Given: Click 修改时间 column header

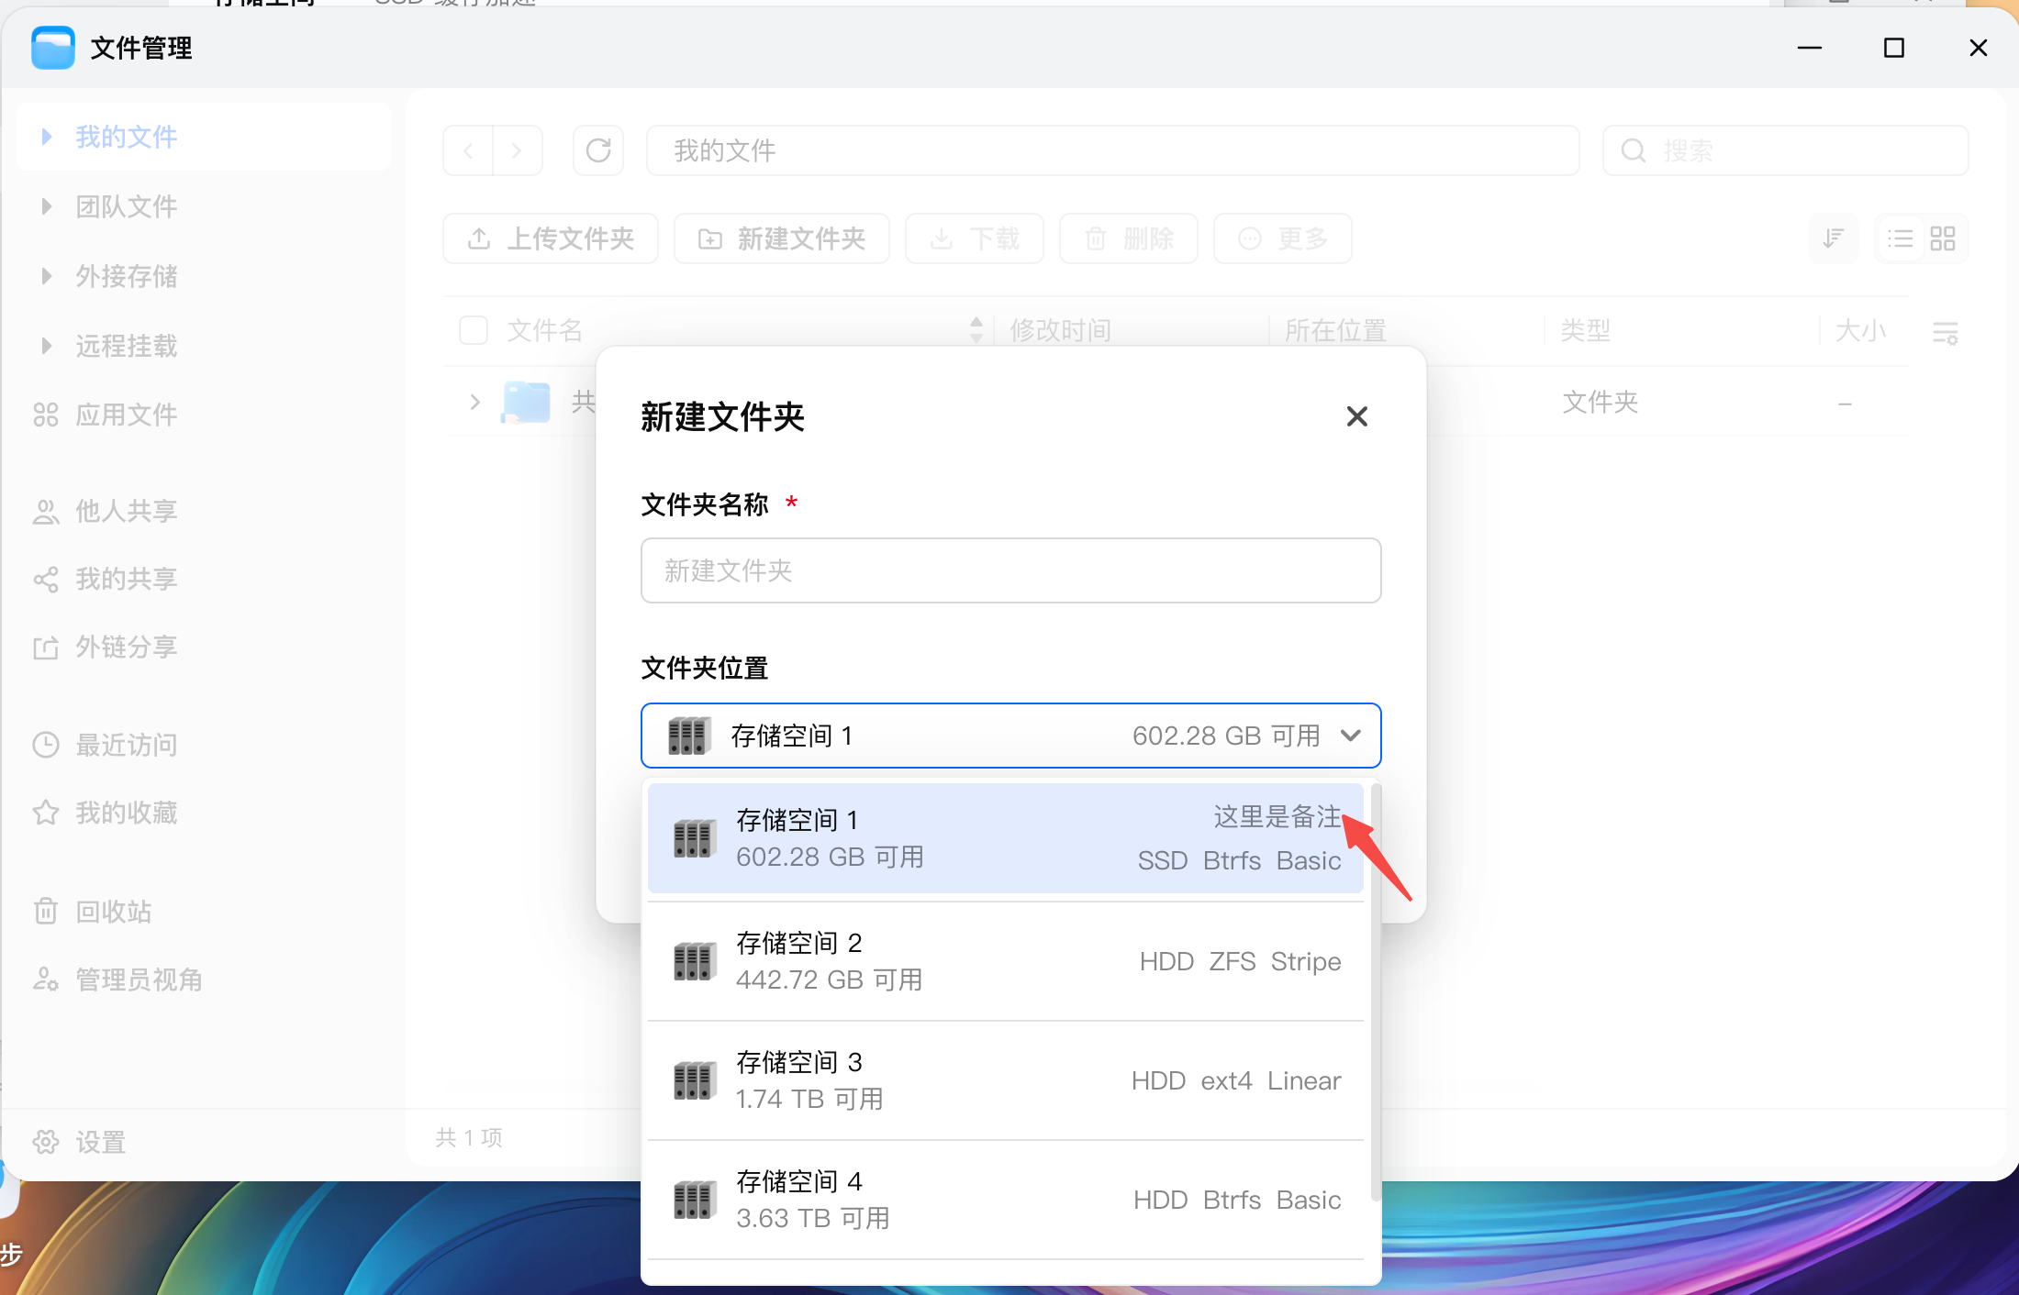Looking at the screenshot, I should coord(1061,330).
